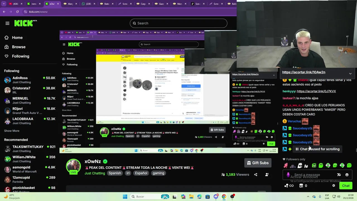Open RDjavi followed channel
The height and width of the screenshot is (201, 357).
[30, 111]
